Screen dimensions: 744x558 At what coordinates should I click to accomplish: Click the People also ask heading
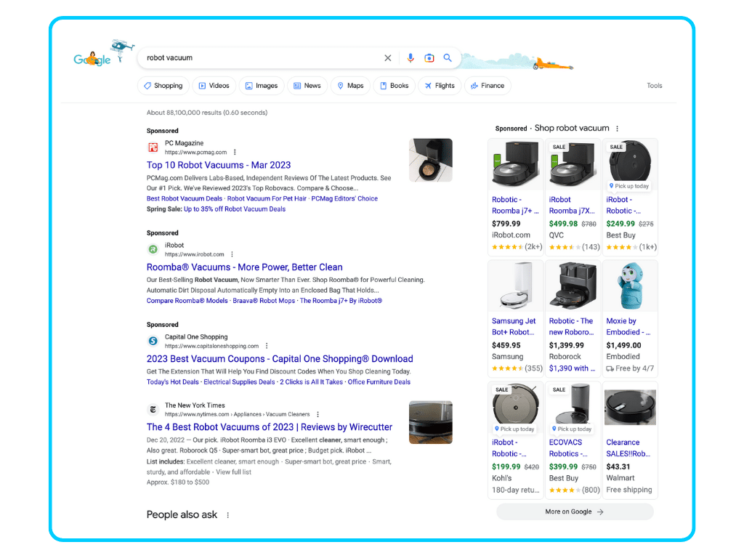[x=182, y=515]
